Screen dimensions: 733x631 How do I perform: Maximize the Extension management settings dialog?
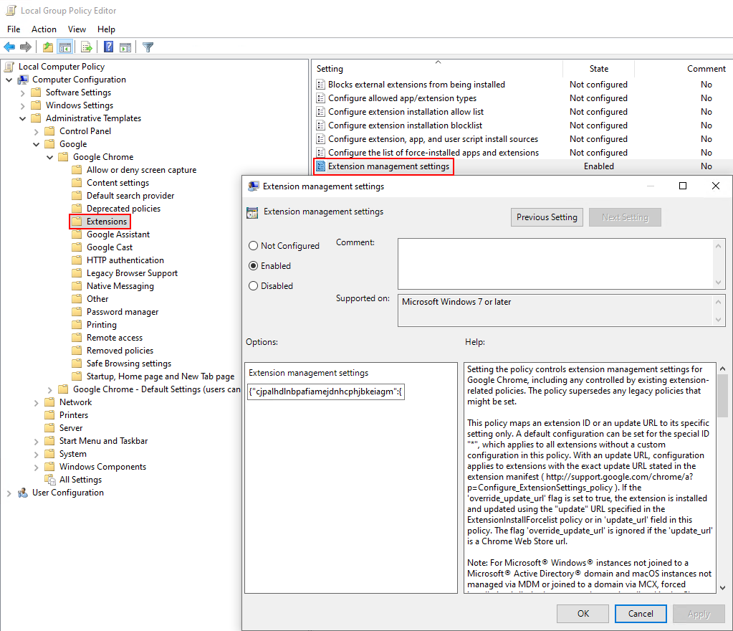tap(683, 186)
